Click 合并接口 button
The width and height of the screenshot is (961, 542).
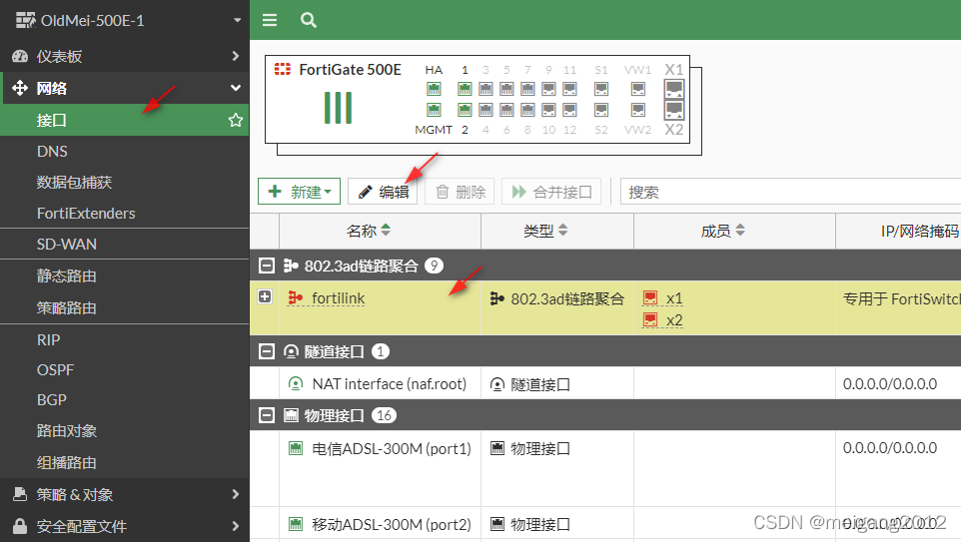551,192
